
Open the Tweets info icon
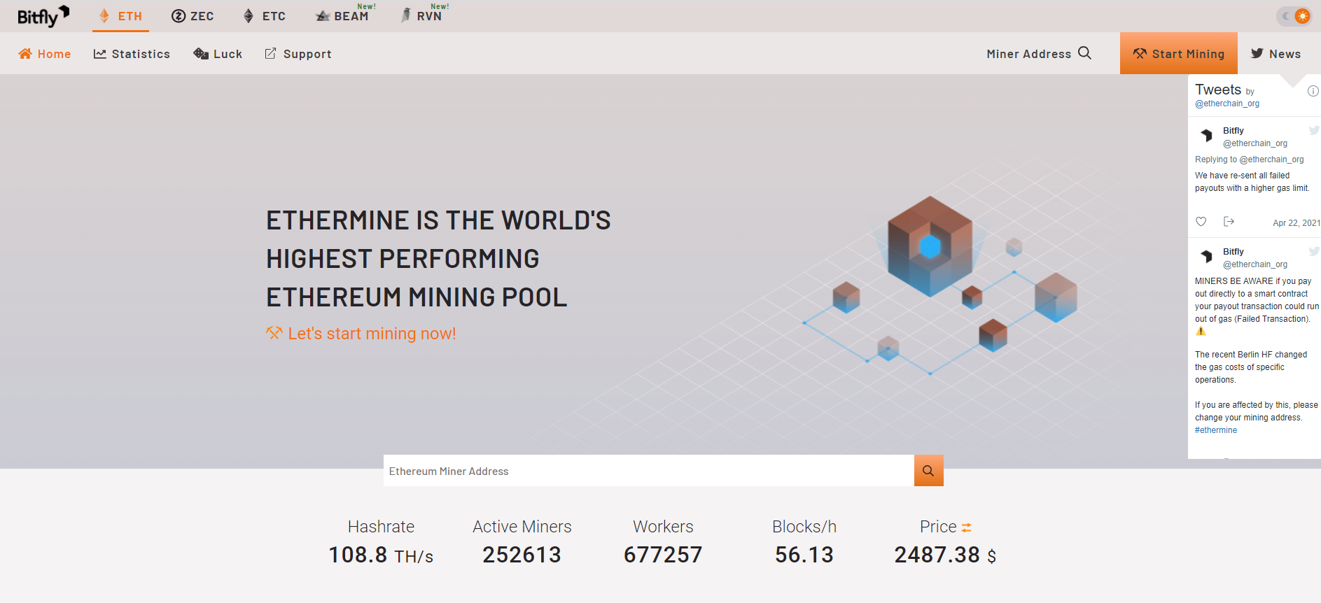coord(1313,91)
